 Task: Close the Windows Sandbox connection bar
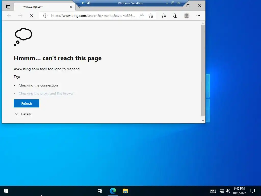pos(178,3)
